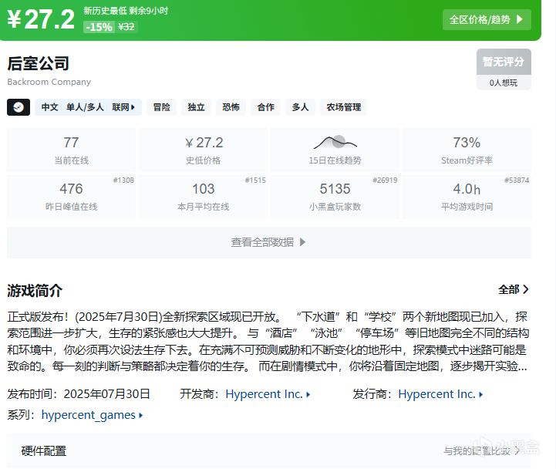Screen dimensions: 556x469
Task: Click the 后室公司 game title
Action: coord(38,63)
